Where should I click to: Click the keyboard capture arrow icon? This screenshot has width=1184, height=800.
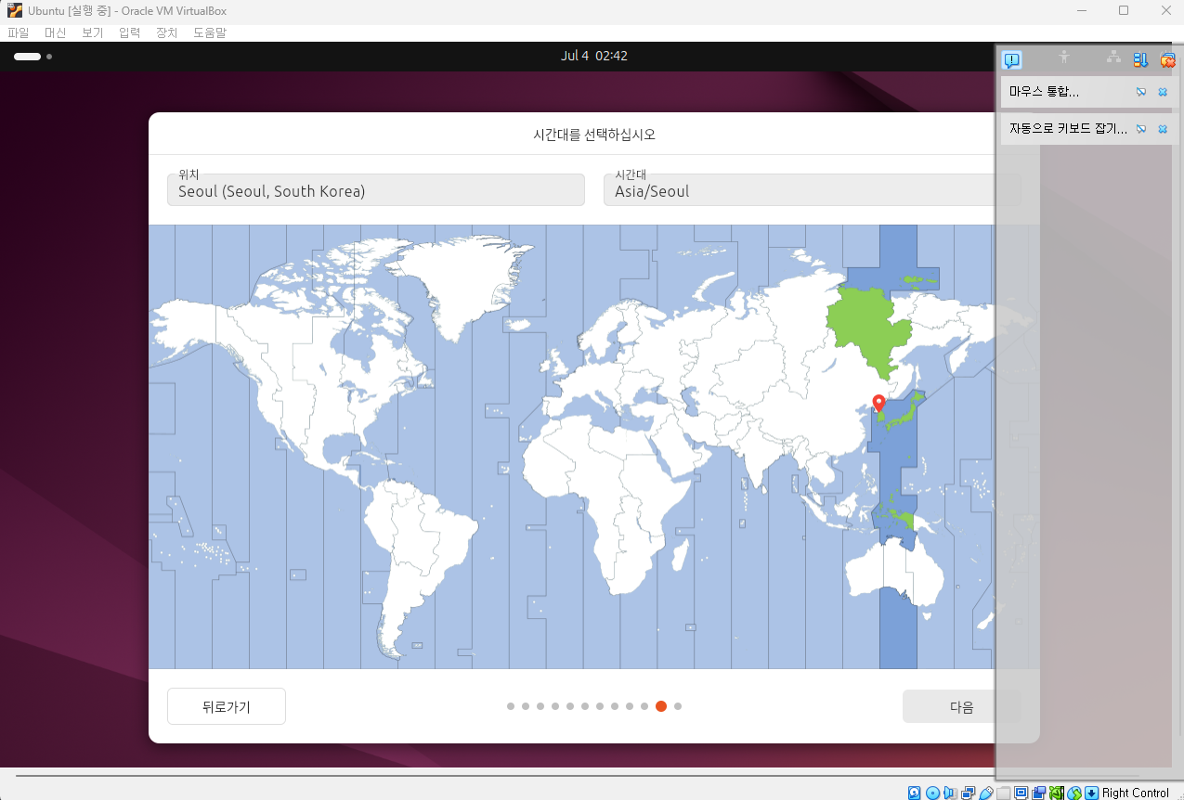(1091, 793)
